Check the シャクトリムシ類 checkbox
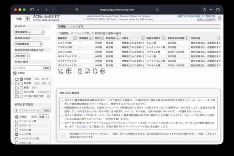The image size is (234, 156). [16, 138]
